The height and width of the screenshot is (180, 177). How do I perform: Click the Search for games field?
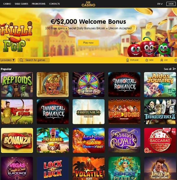pos(34,60)
